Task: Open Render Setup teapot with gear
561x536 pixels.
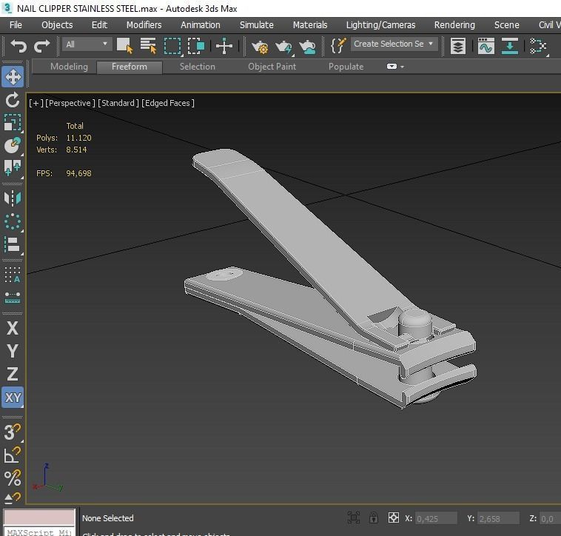Action: 260,47
